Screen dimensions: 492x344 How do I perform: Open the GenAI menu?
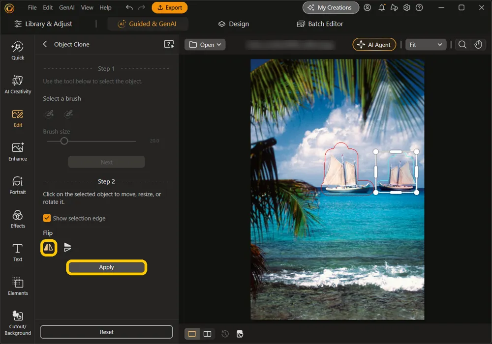point(66,7)
